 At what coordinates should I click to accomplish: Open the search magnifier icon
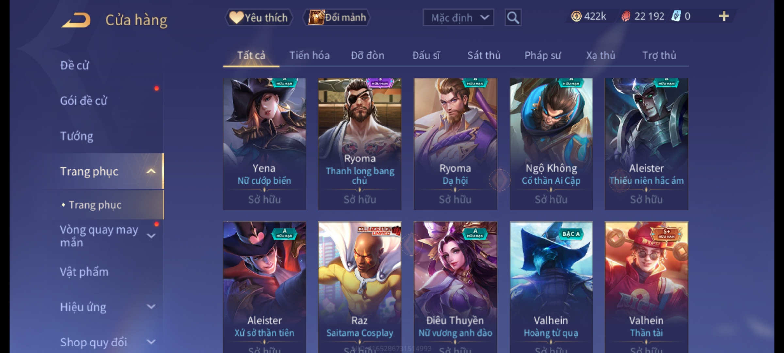513,18
